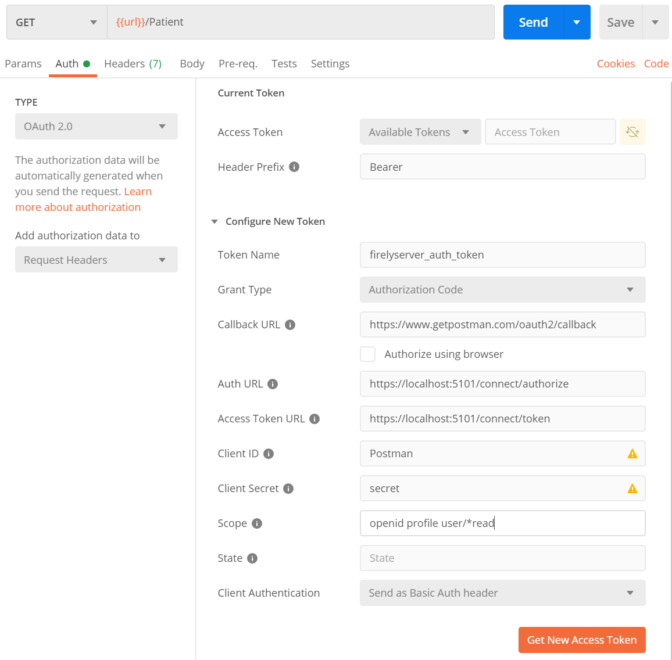The height and width of the screenshot is (660, 672).
Task: Switch to the Headers (7) tab
Action: [133, 64]
